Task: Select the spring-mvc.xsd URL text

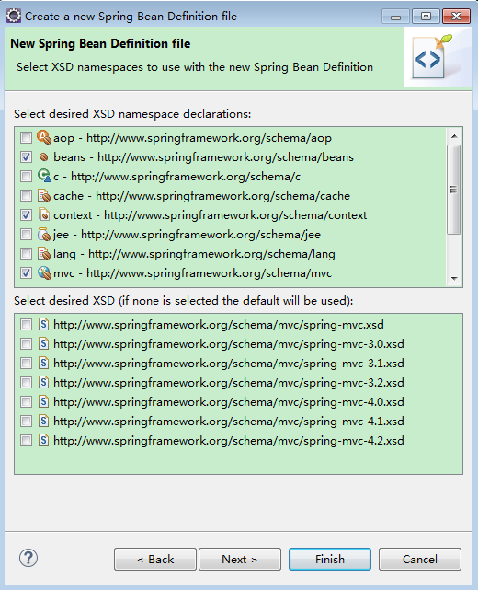Action: (x=219, y=325)
